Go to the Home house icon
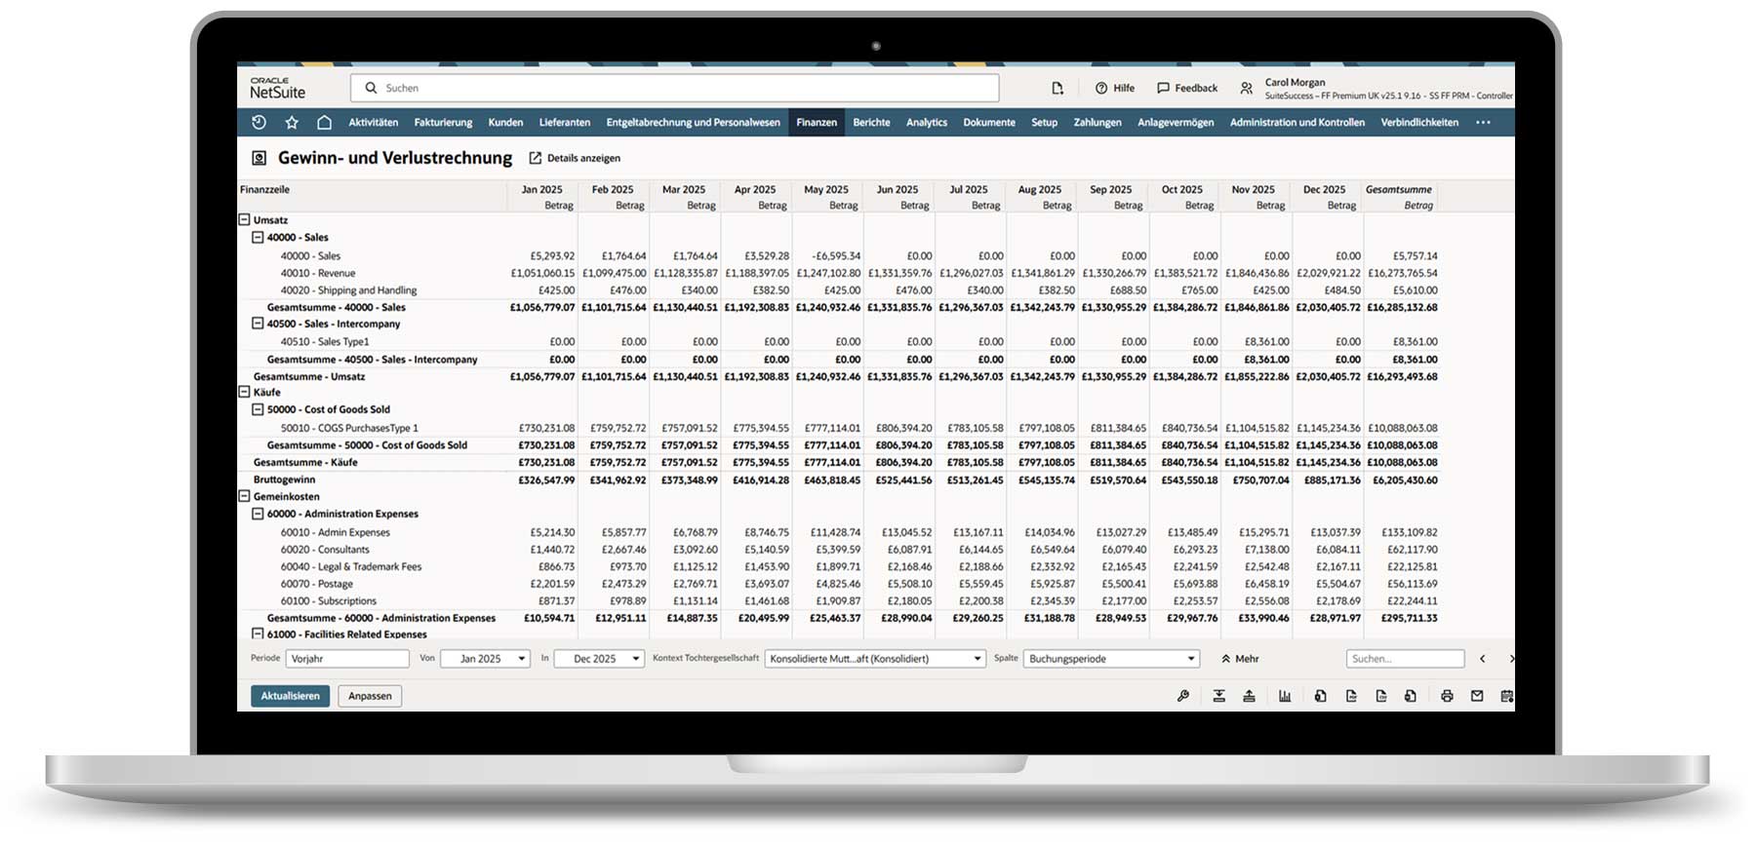 pos(324,122)
